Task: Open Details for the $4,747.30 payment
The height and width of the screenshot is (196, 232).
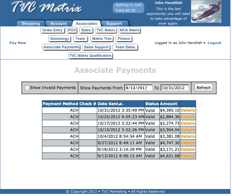Action: (x=188, y=143)
